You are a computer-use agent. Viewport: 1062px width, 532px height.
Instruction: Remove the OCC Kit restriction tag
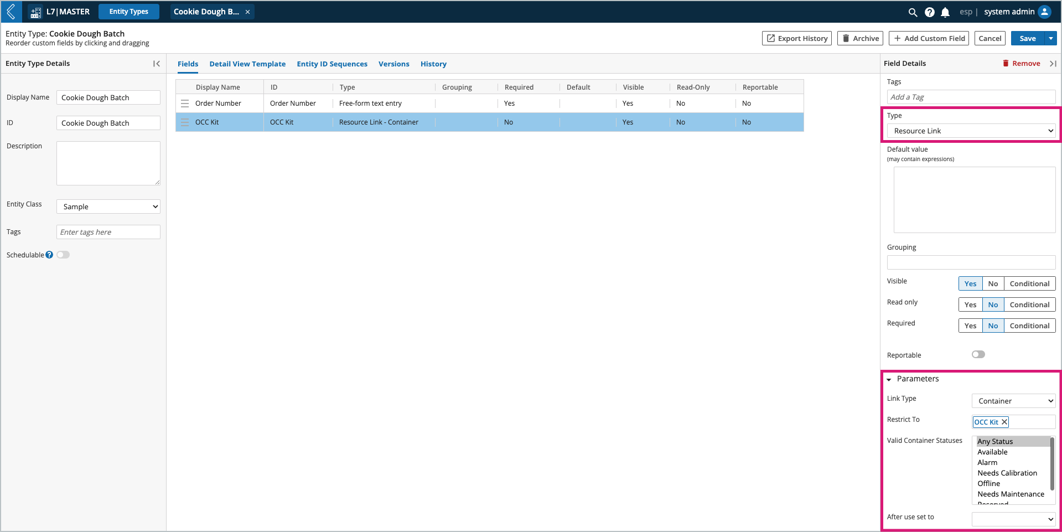tap(1004, 422)
